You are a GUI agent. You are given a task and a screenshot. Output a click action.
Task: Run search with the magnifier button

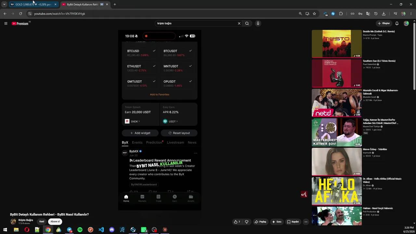[247, 23]
